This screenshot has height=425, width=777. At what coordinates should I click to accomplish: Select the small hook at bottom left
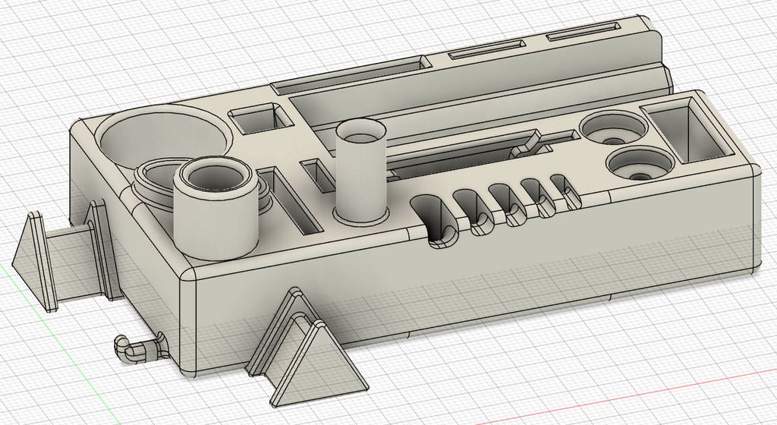pyautogui.click(x=140, y=348)
